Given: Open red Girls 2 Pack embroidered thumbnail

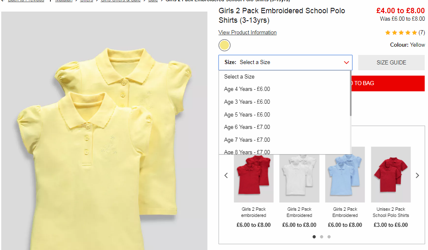Looking at the screenshot, I should 254,178.
